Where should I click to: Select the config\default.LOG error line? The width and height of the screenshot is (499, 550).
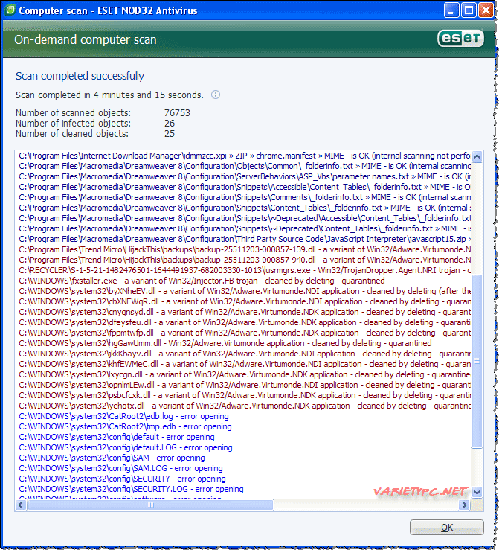[x=126, y=447]
